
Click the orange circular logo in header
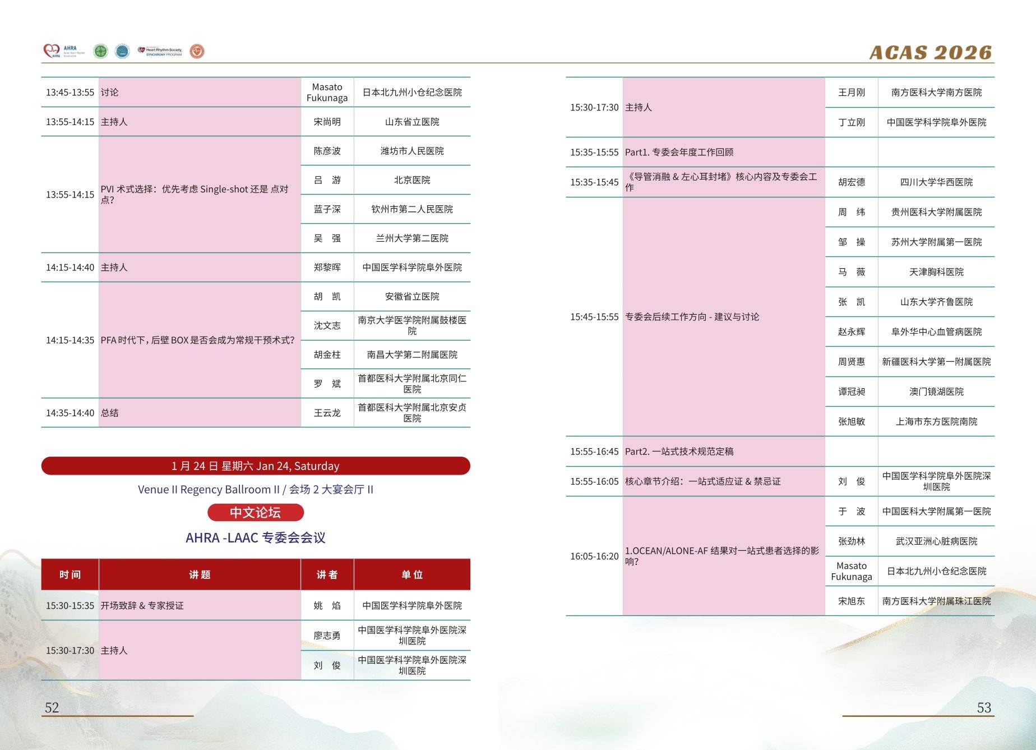point(197,52)
